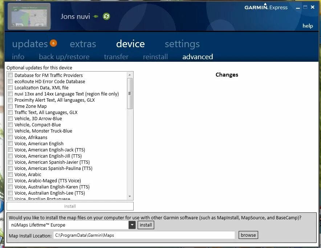Viewport: 321px width, 248px height.
Task: Switch to the transfer sub-tab
Action: click(116, 57)
